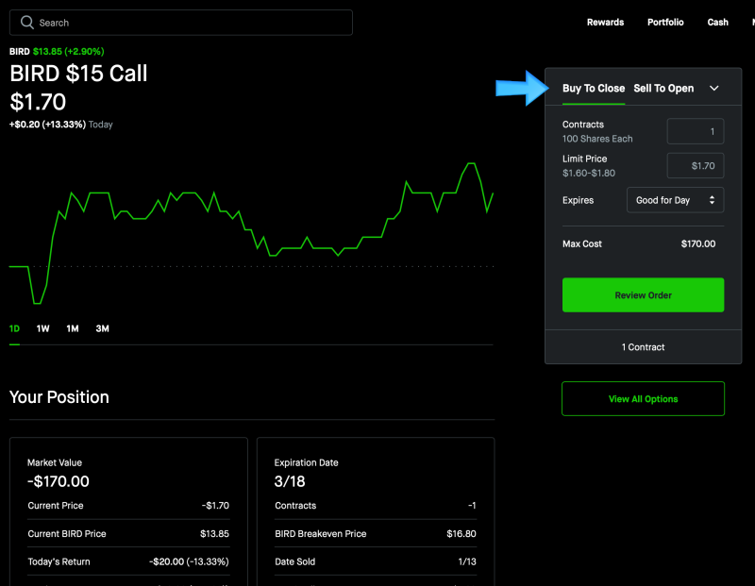Image resolution: width=755 pixels, height=586 pixels.
Task: Click the 100 Shares Each label
Action: (x=597, y=139)
